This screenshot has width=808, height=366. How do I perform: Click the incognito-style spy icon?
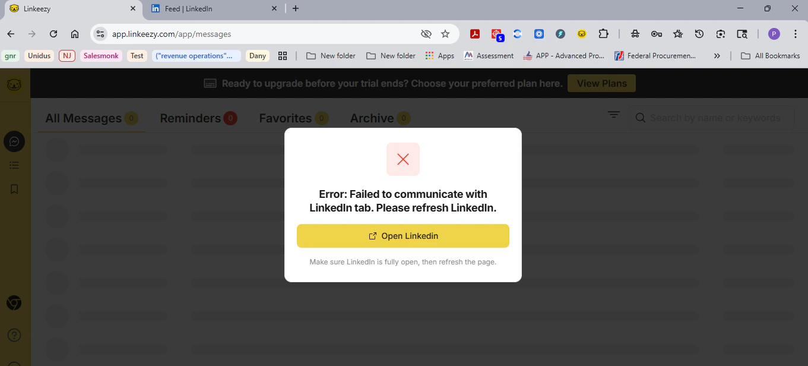[x=635, y=34]
